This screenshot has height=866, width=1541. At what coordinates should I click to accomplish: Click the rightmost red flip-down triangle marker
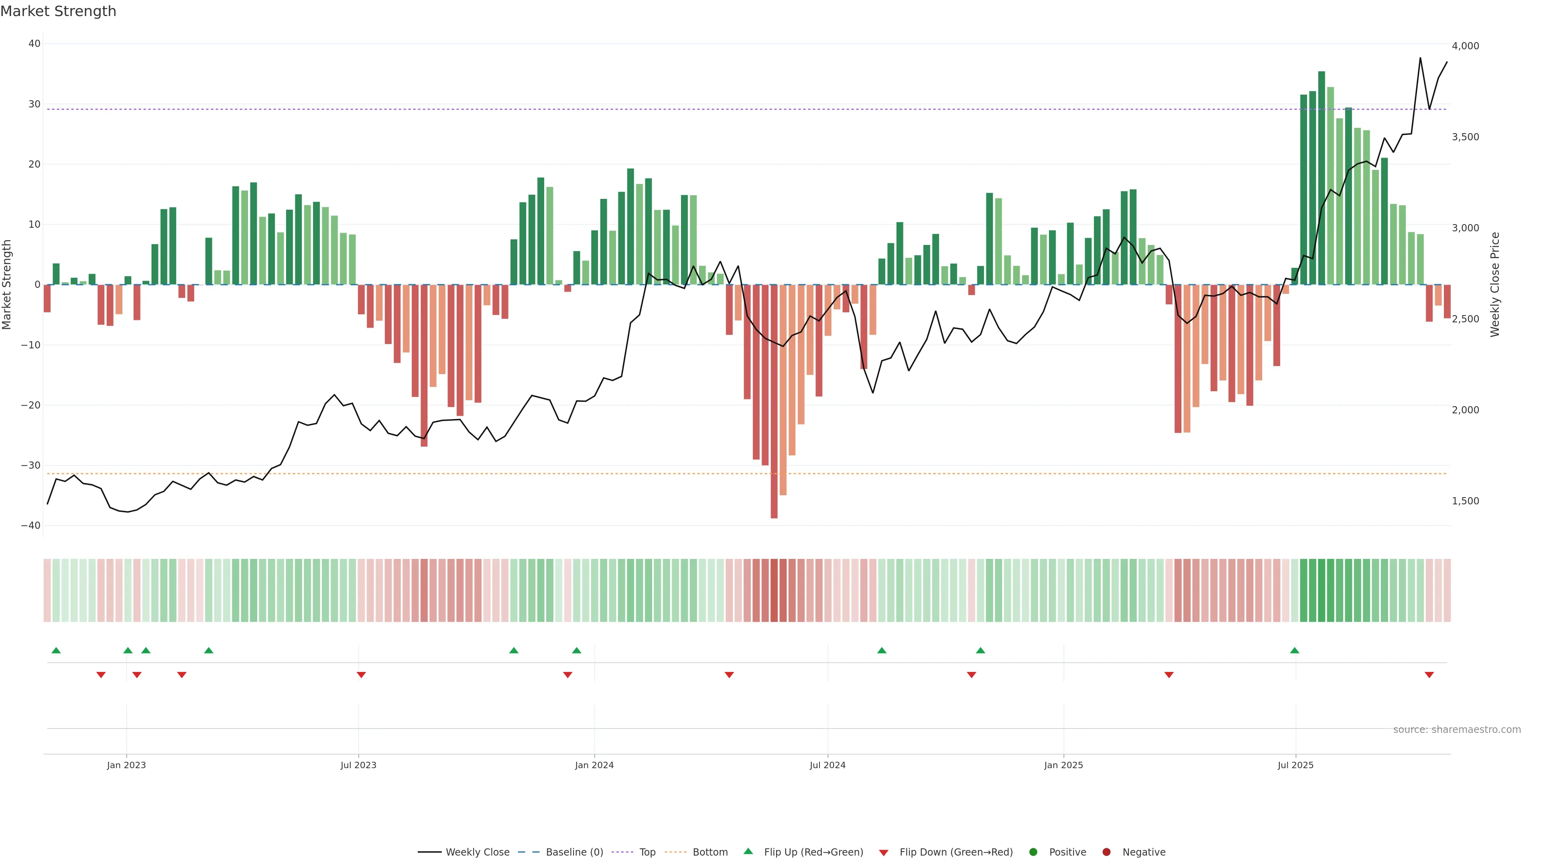point(1429,675)
